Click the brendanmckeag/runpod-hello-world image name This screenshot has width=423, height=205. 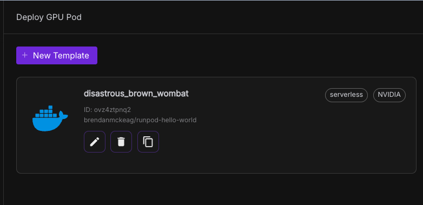[140, 120]
